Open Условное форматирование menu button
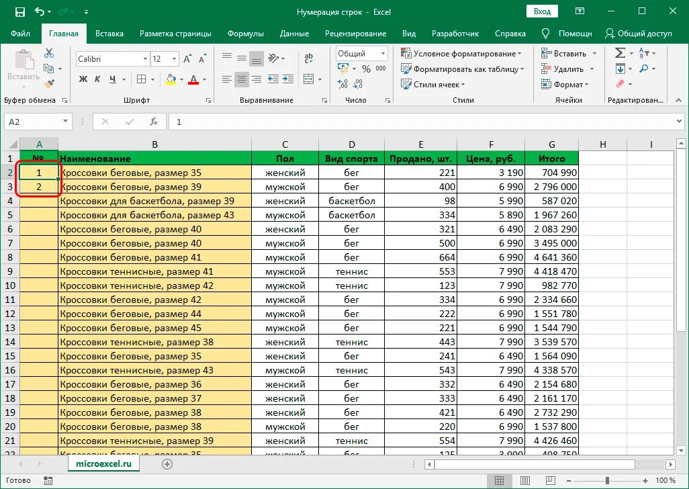Viewport: 689px width, 489px height. 461,54
